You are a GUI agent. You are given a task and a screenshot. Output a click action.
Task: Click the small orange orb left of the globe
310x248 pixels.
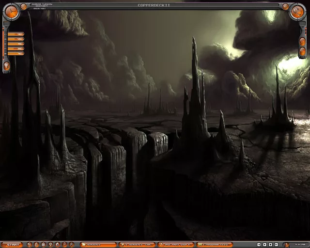(x=285, y=7)
